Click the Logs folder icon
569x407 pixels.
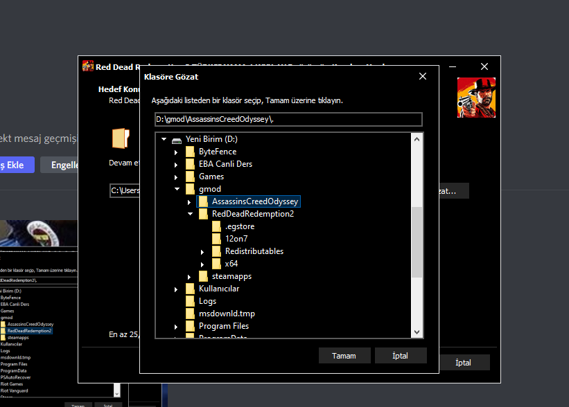point(190,301)
